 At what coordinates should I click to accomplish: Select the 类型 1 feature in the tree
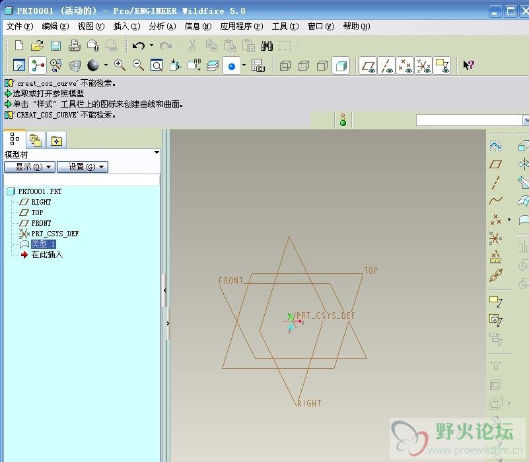coord(44,244)
